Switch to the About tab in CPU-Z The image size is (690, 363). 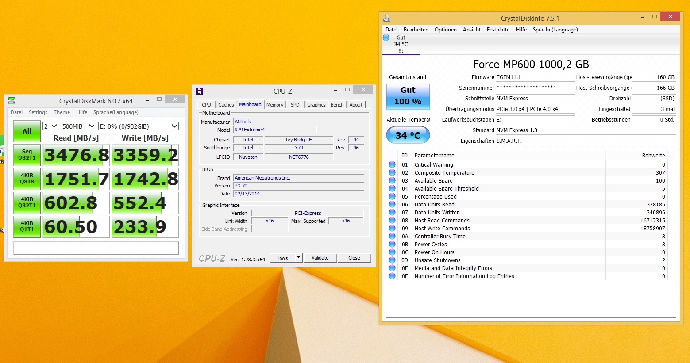click(356, 105)
